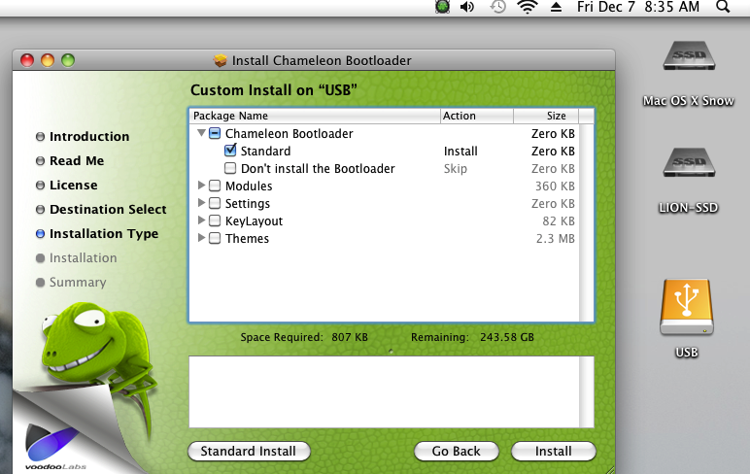The image size is (750, 474).
Task: Click the Package Name column header
Action: point(315,116)
